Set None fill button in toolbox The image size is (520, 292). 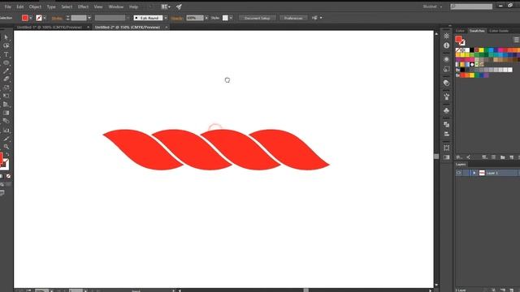[8, 176]
